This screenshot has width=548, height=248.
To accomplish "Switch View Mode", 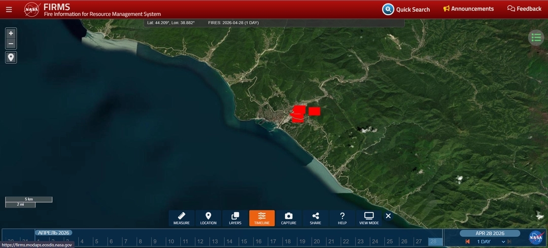I will point(369,218).
